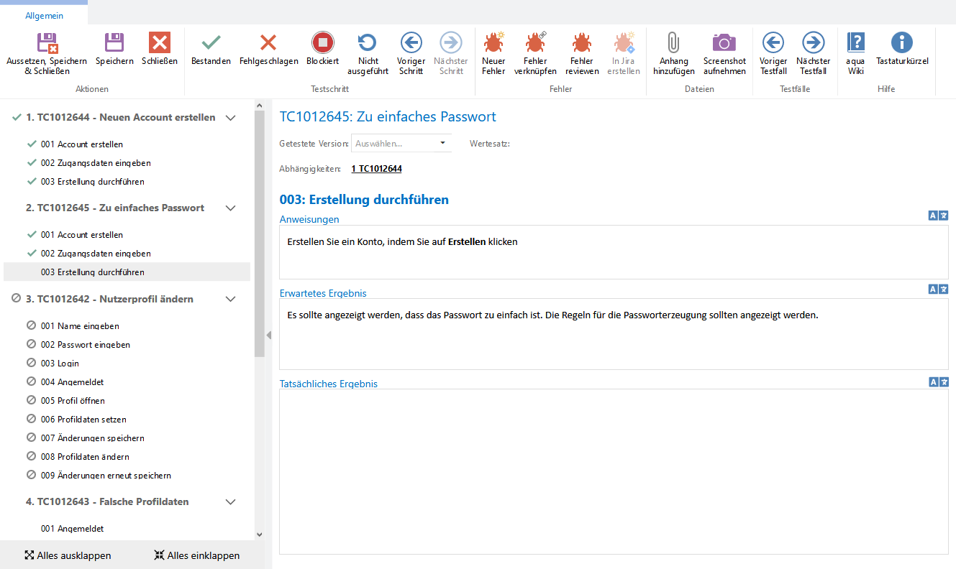Go to Voriger Schritt
Image resolution: width=956 pixels, height=569 pixels.
(411, 52)
